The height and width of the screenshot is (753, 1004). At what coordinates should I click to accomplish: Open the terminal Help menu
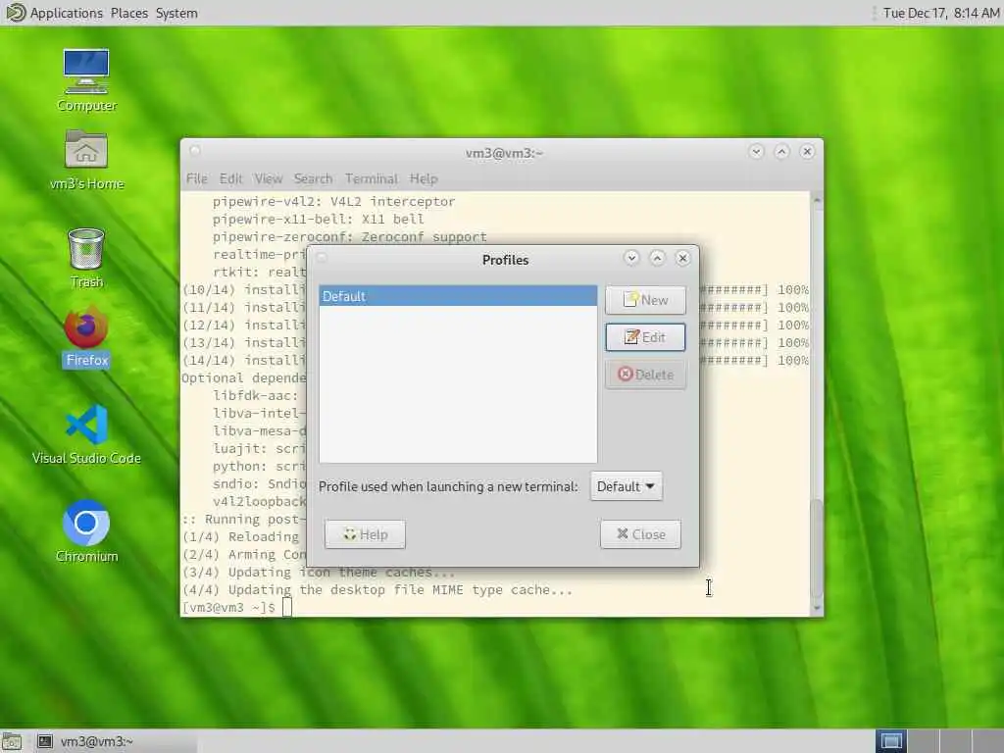(424, 178)
